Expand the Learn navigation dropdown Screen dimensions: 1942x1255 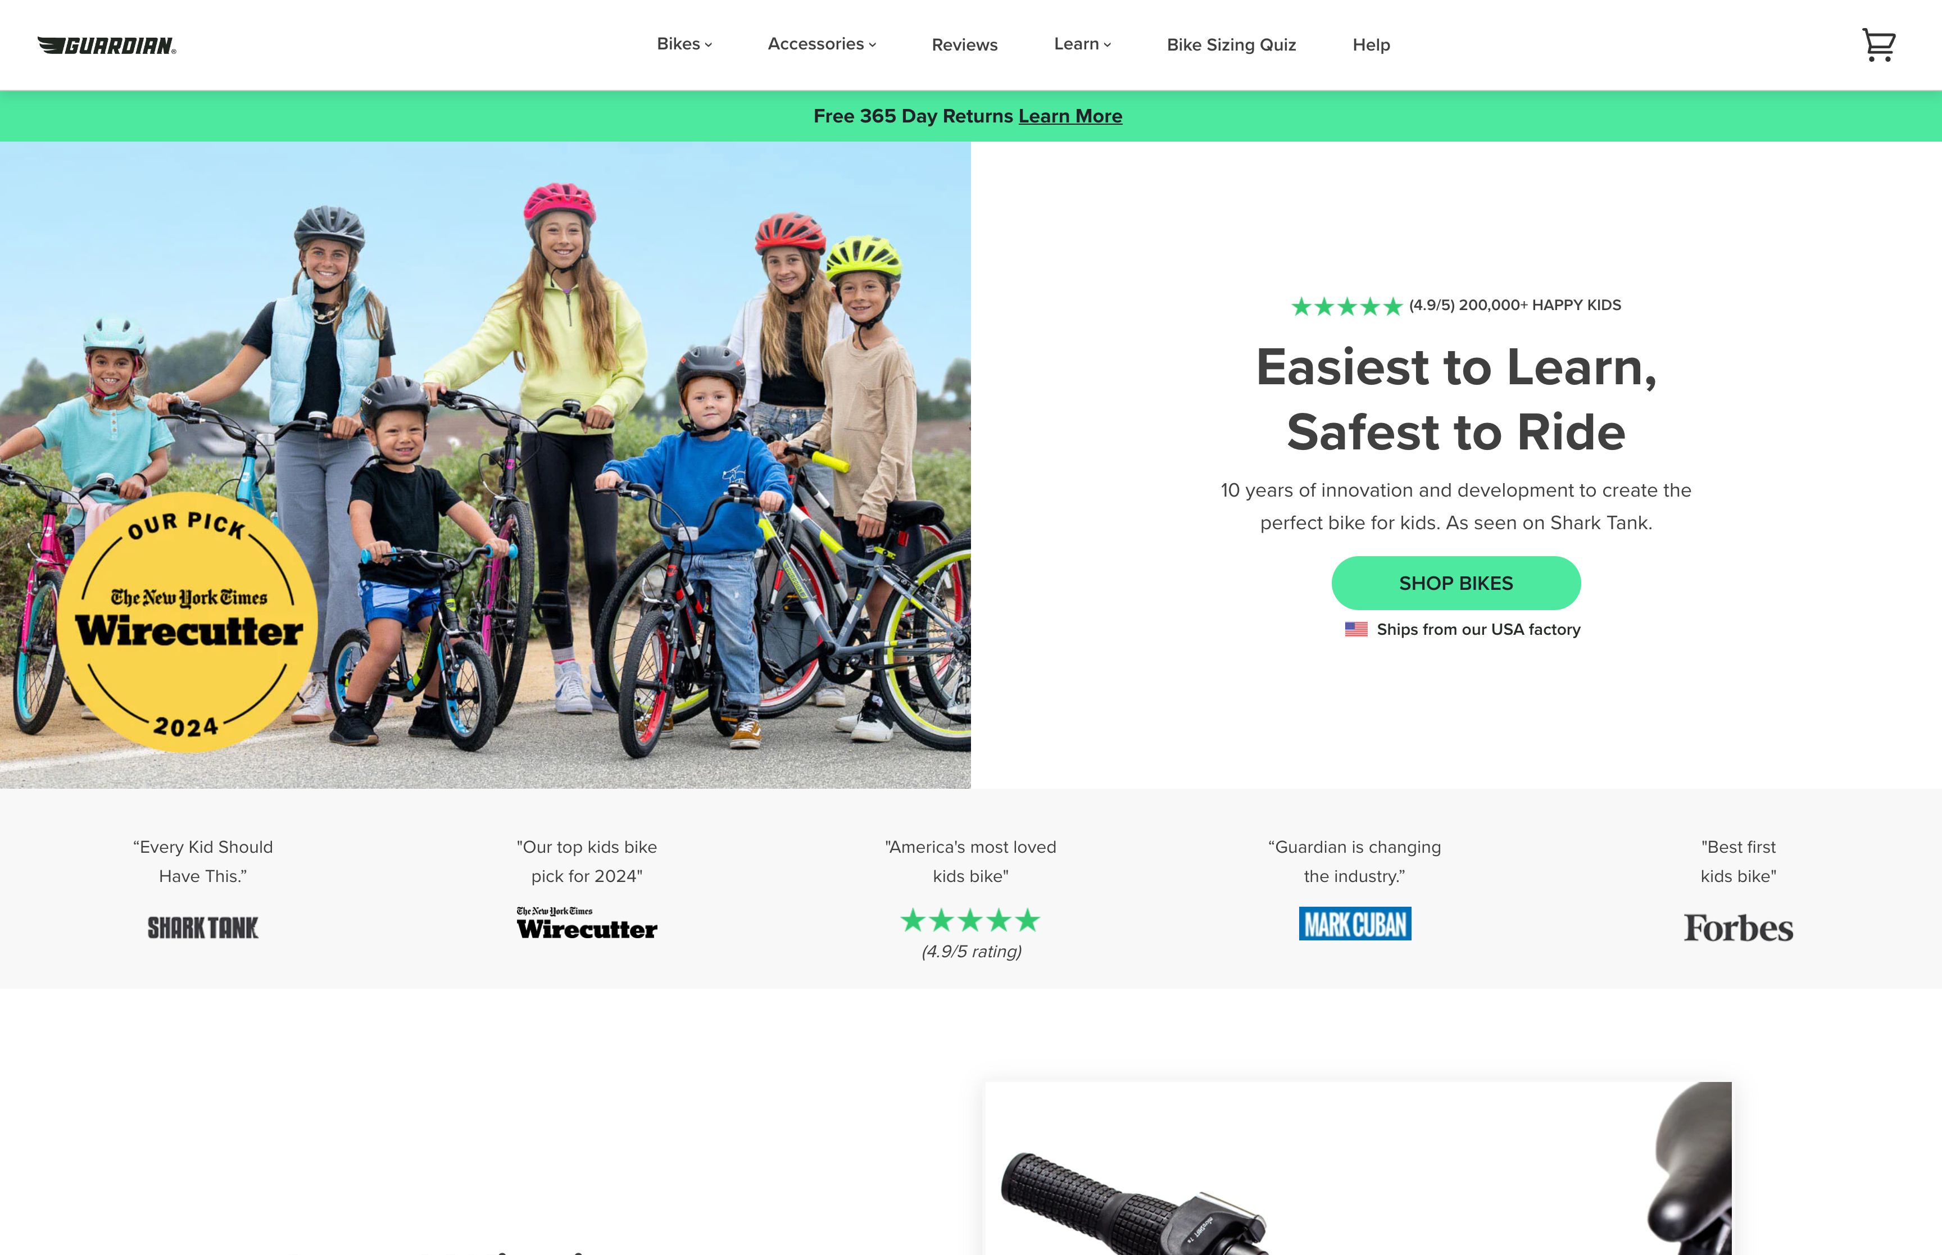[x=1081, y=44]
